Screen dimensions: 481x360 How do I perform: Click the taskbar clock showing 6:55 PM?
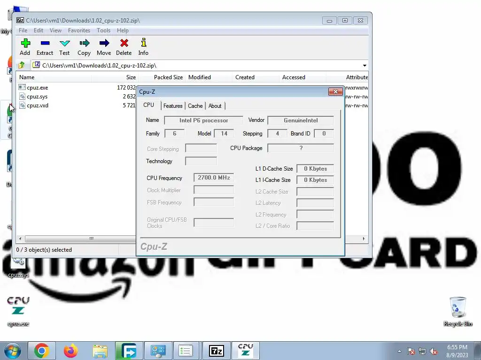pyautogui.click(x=457, y=351)
